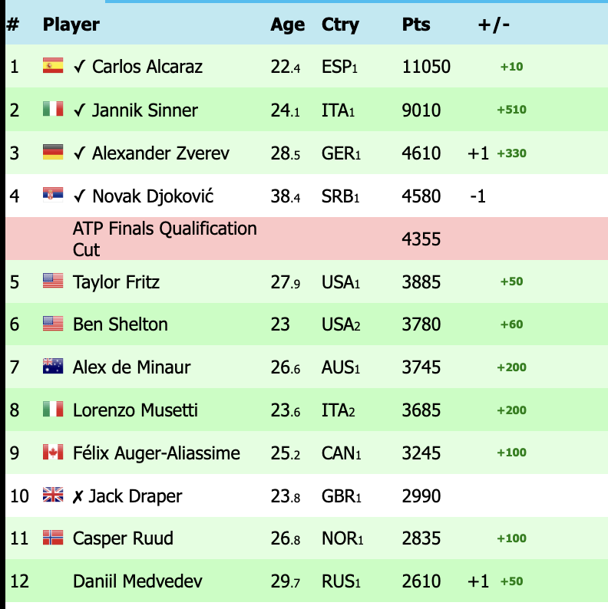This screenshot has height=609, width=608.
Task: Sort rankings by Pts column header
Action: point(416,25)
